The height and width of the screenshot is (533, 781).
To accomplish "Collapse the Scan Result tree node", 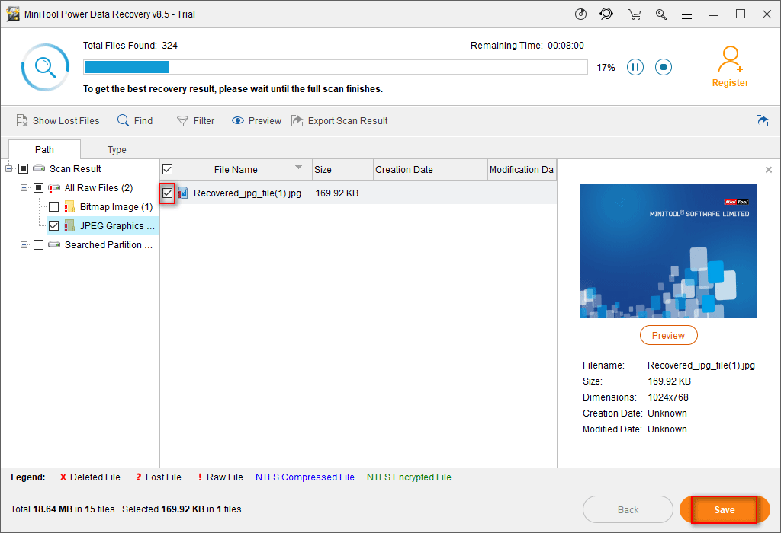I will point(8,169).
